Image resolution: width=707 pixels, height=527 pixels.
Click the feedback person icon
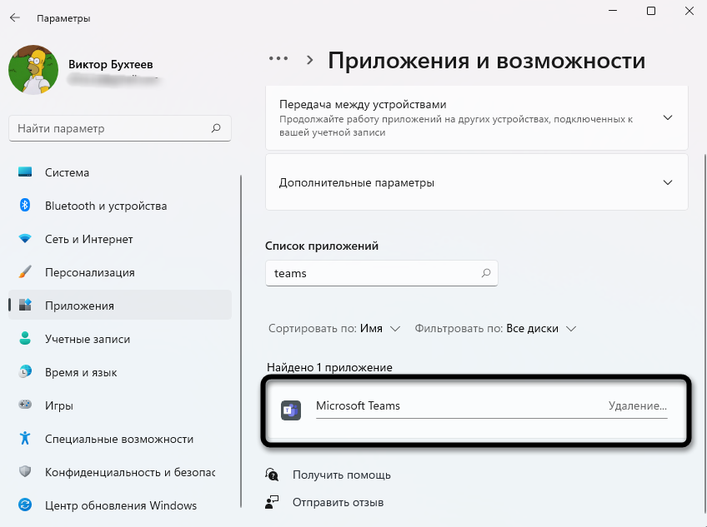click(x=272, y=502)
